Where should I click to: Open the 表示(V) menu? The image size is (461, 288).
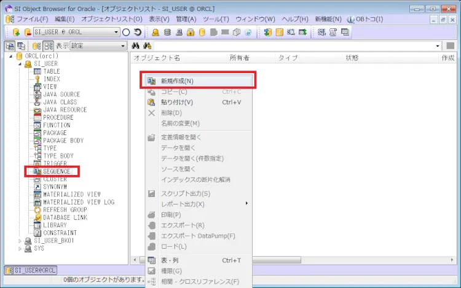159,20
